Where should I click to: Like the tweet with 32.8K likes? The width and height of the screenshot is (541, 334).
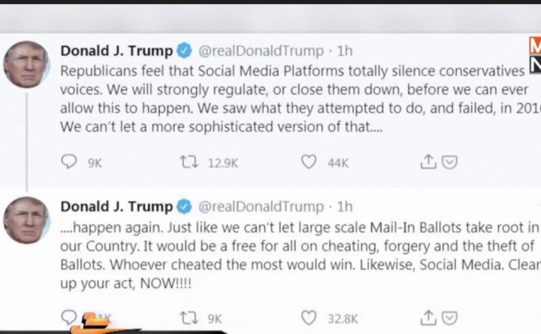pyautogui.click(x=309, y=318)
